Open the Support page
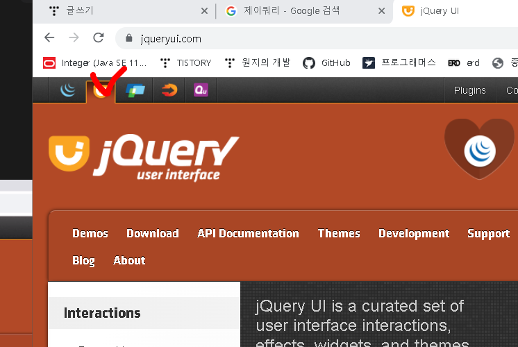518x347 pixels. click(x=489, y=233)
